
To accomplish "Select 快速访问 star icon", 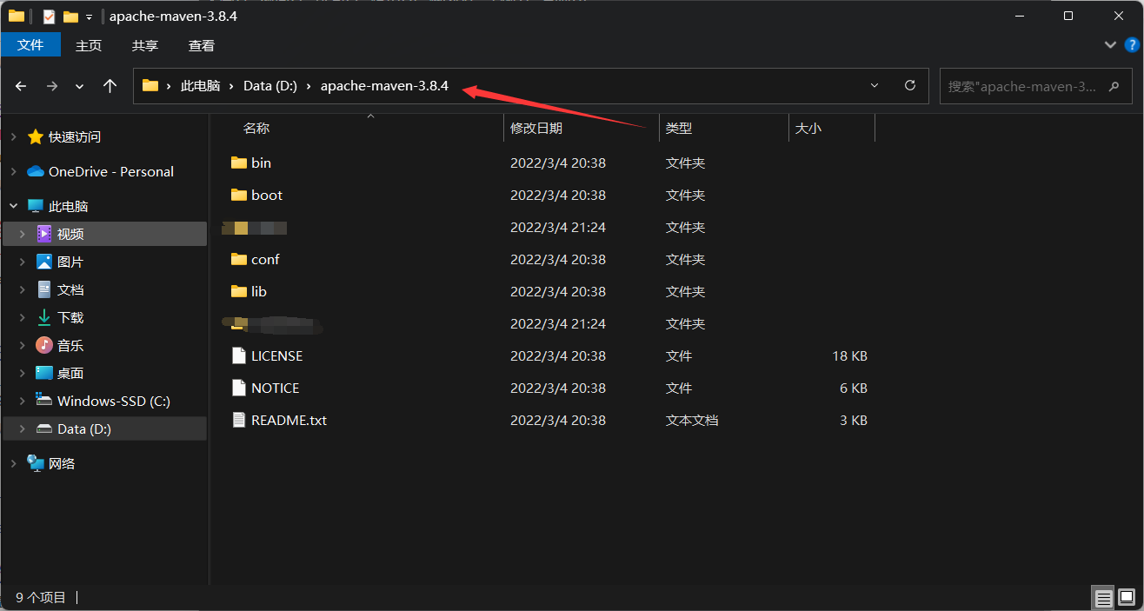I will click(36, 136).
